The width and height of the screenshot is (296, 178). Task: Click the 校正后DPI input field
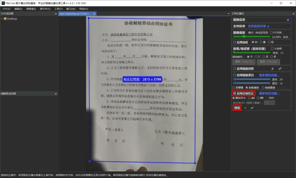click(269, 103)
